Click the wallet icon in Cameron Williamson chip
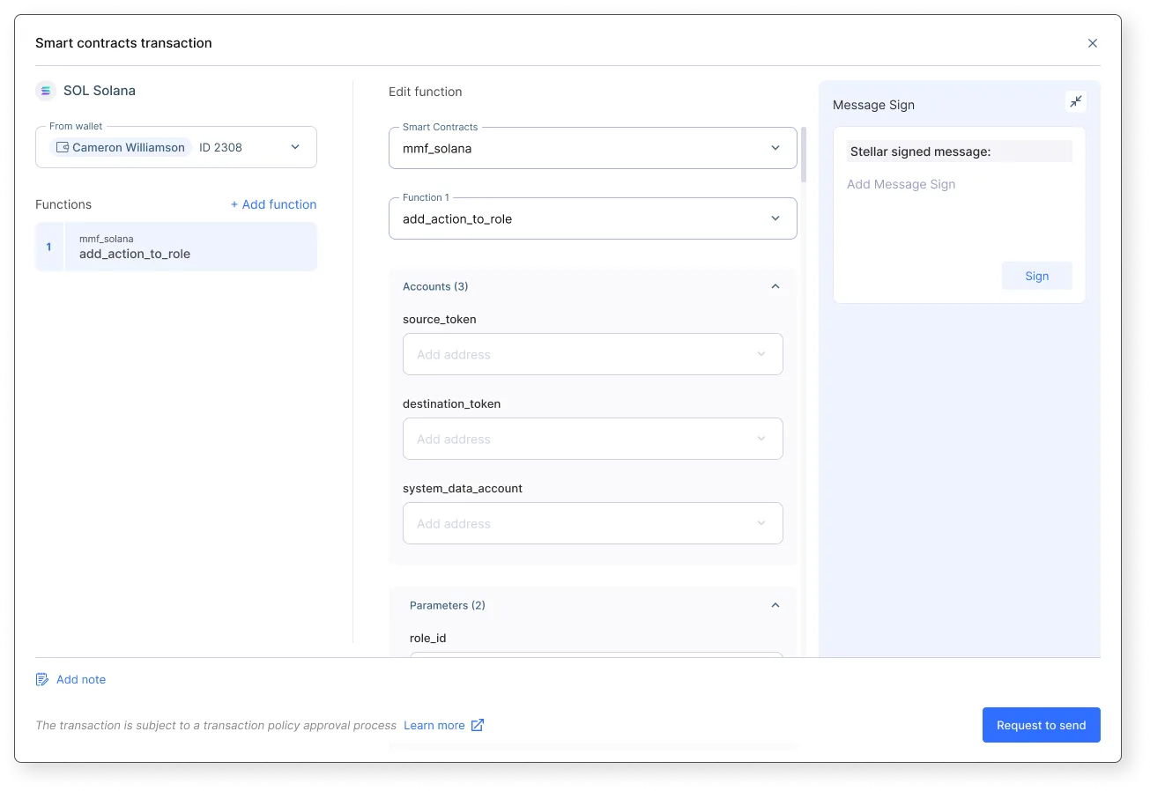This screenshot has width=1150, height=791. (63, 148)
